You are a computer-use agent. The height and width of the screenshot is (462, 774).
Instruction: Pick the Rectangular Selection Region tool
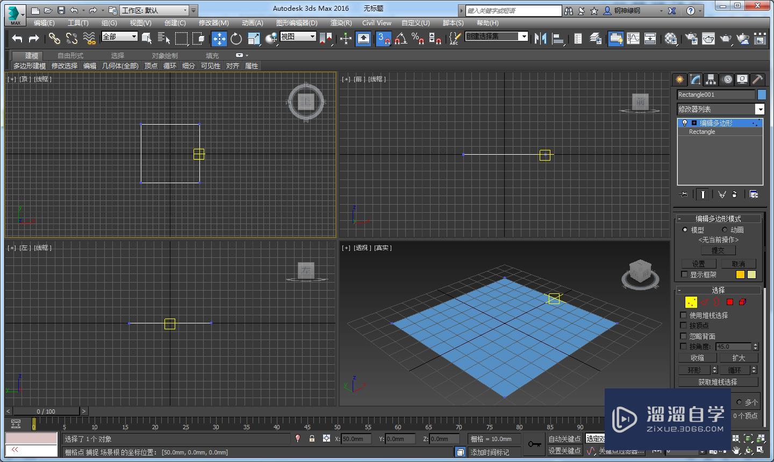(x=182, y=38)
